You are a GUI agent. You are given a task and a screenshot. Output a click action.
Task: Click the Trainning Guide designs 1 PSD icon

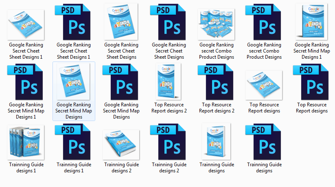coord(74,143)
